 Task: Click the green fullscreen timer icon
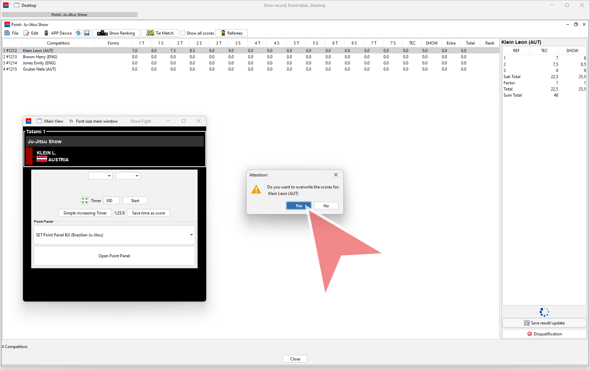(x=85, y=200)
